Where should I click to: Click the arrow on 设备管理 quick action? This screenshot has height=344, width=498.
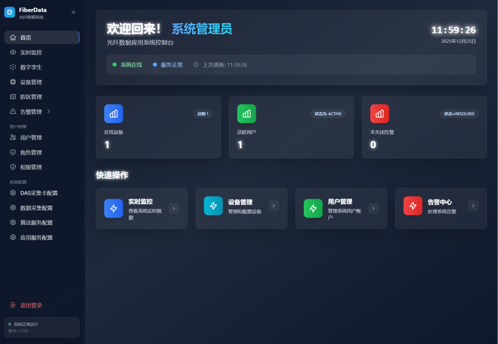pos(273,206)
